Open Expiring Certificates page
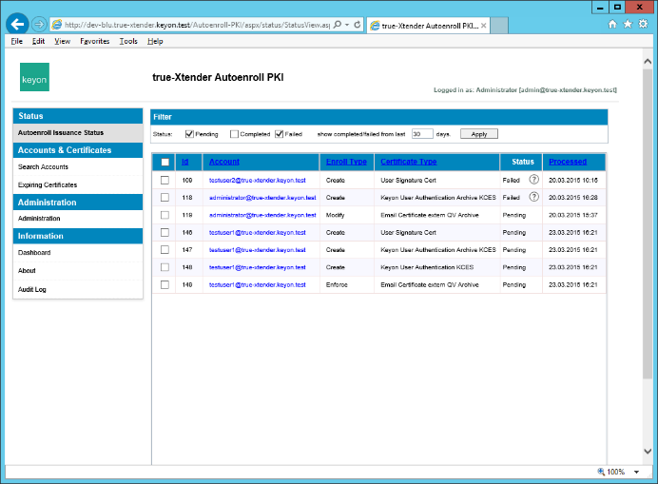 click(48, 184)
